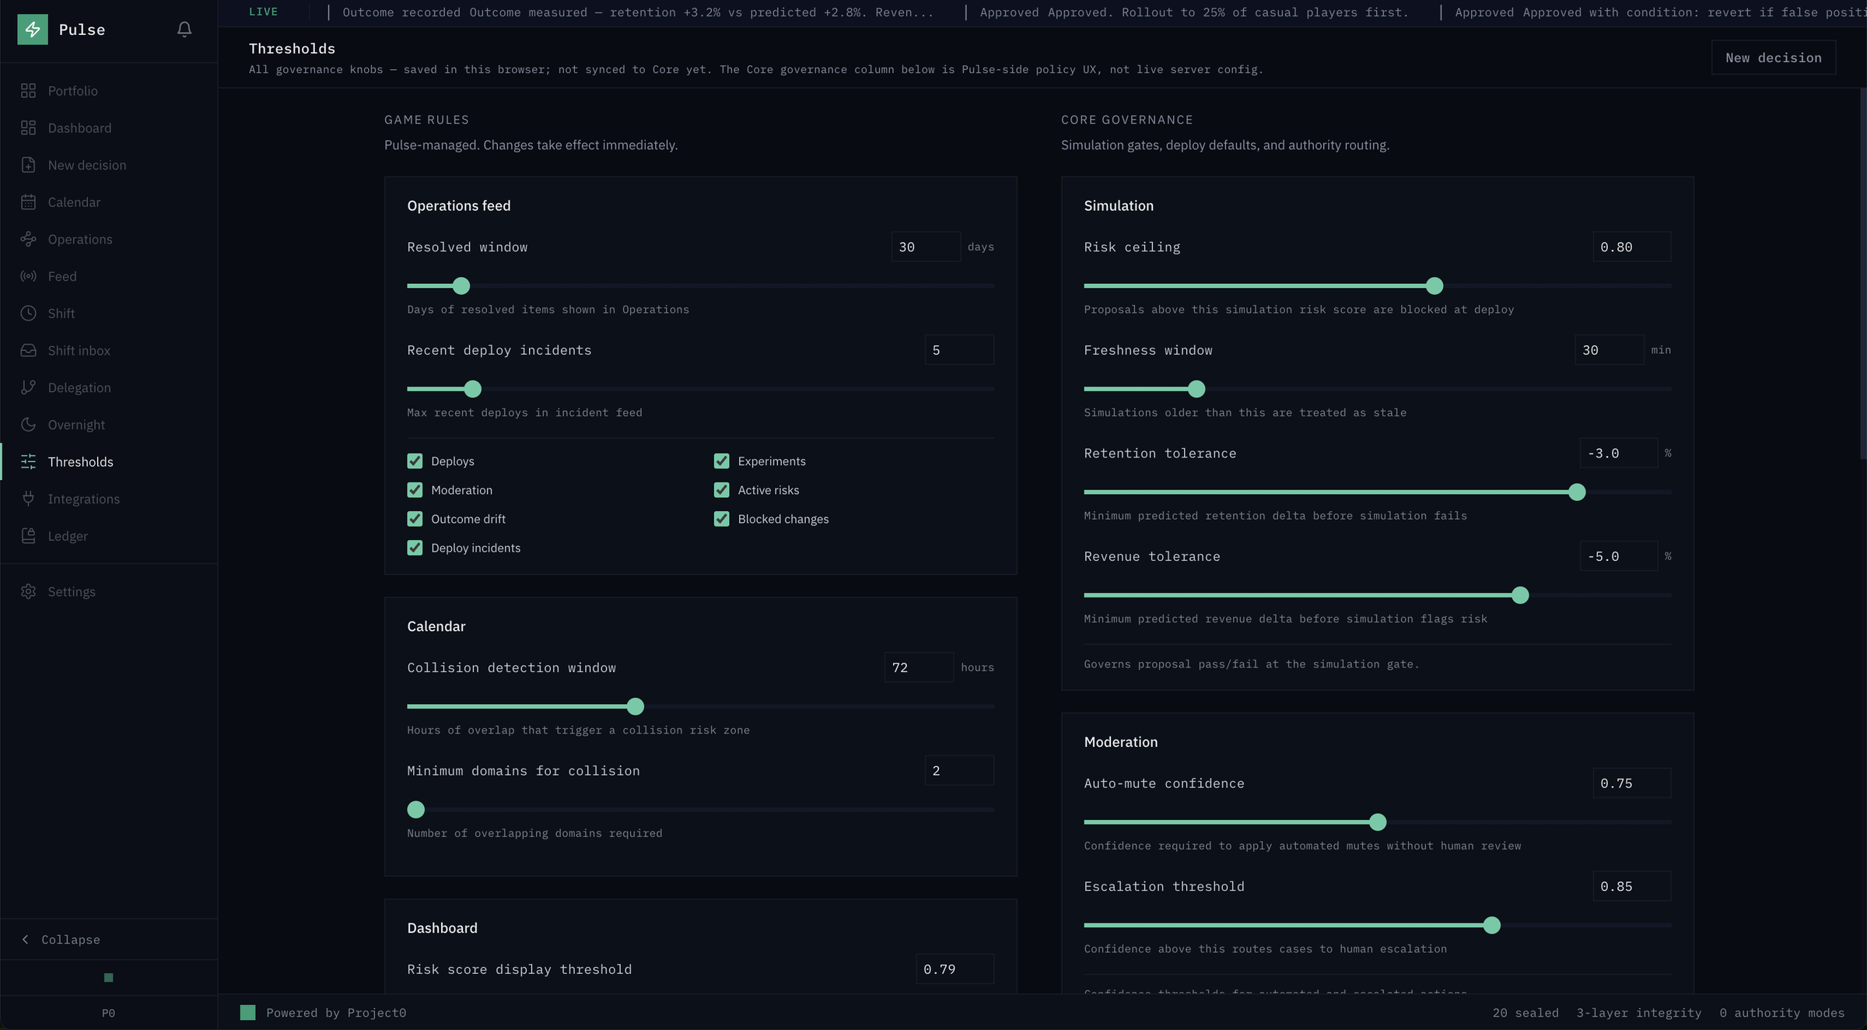Click the Overnight moon icon

coord(29,425)
